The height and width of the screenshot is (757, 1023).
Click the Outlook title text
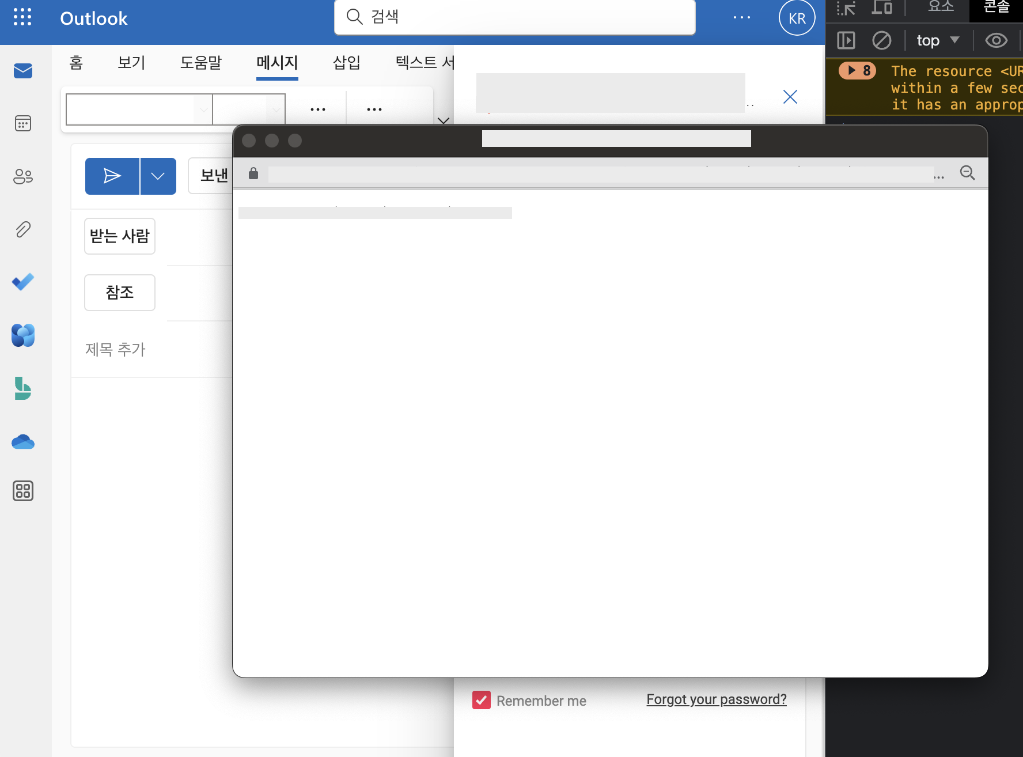(x=94, y=18)
